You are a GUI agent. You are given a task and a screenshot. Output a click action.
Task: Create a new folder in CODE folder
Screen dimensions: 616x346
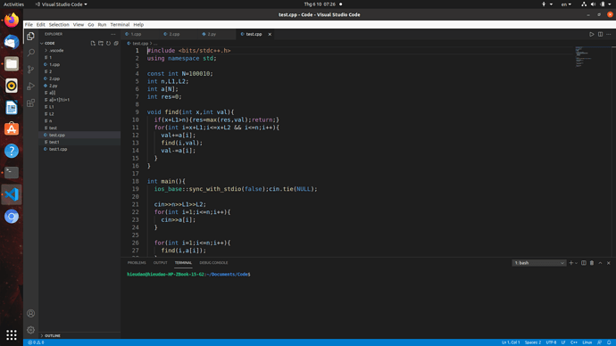coord(101,43)
